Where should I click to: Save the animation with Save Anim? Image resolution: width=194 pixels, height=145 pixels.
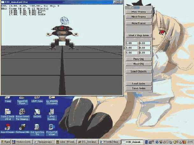pyautogui.click(x=138, y=88)
